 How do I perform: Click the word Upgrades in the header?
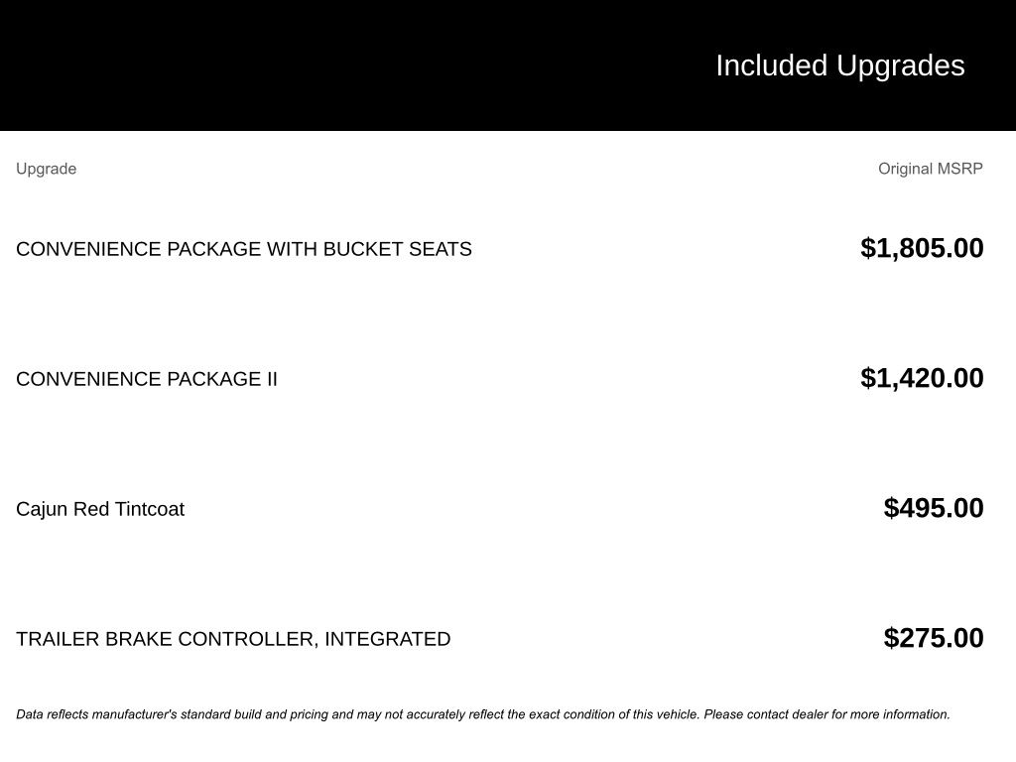[x=900, y=66]
